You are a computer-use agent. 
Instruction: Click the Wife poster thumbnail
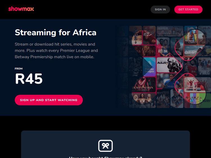(x=136, y=35)
